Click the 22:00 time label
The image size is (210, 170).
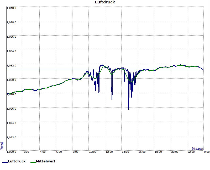click(x=191, y=152)
